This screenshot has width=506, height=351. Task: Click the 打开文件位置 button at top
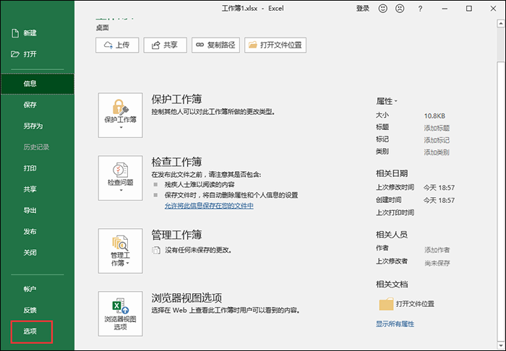tap(275, 45)
